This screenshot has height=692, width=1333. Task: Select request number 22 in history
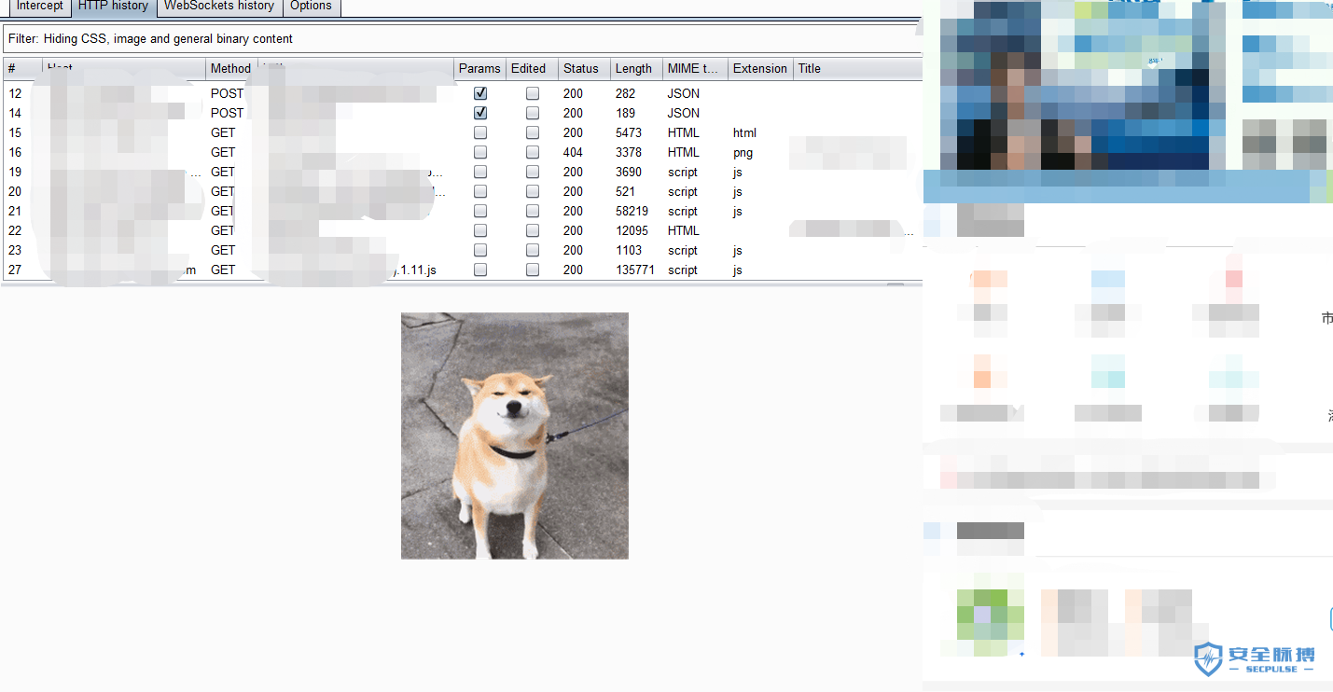[x=15, y=230]
